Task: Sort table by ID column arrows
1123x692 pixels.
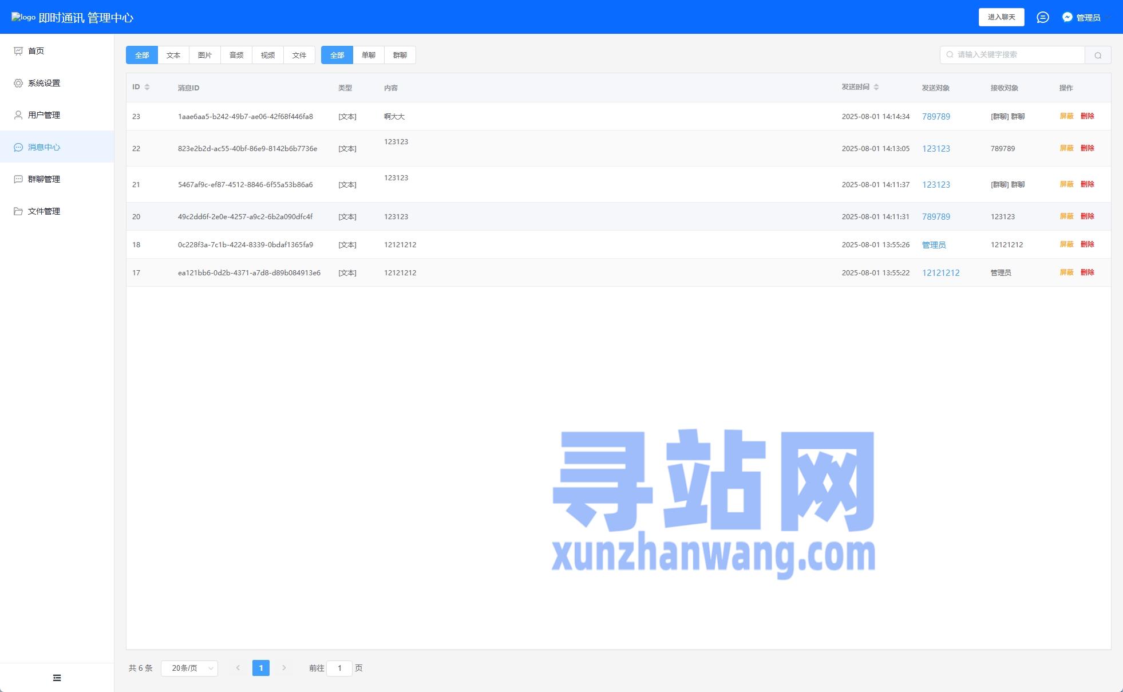Action: coord(147,87)
